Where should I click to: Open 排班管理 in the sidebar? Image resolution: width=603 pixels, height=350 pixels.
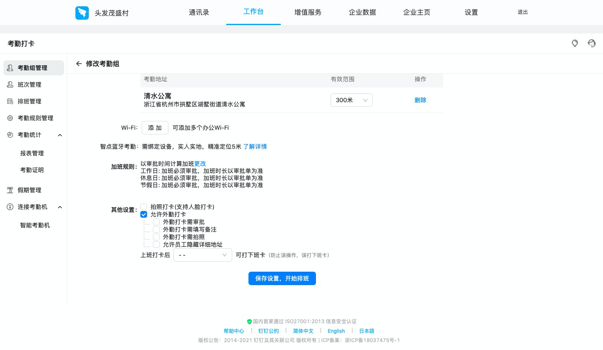[x=29, y=101]
